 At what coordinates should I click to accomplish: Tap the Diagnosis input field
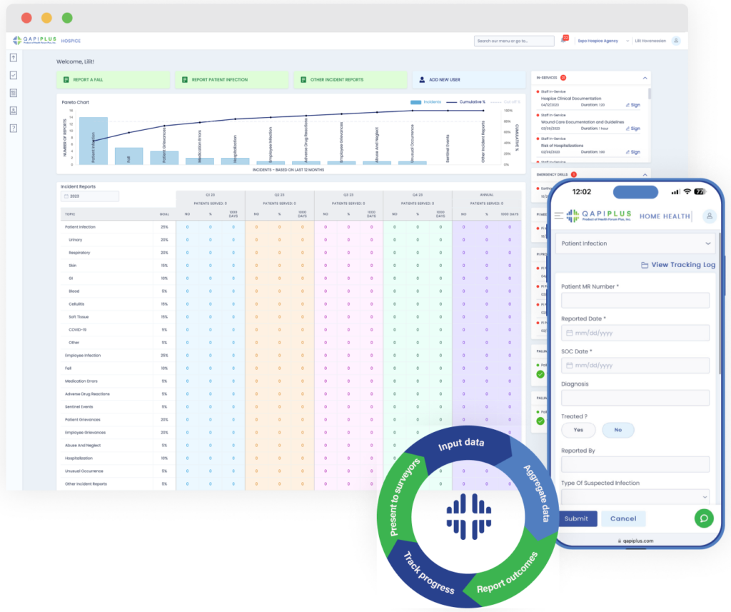[x=635, y=398]
